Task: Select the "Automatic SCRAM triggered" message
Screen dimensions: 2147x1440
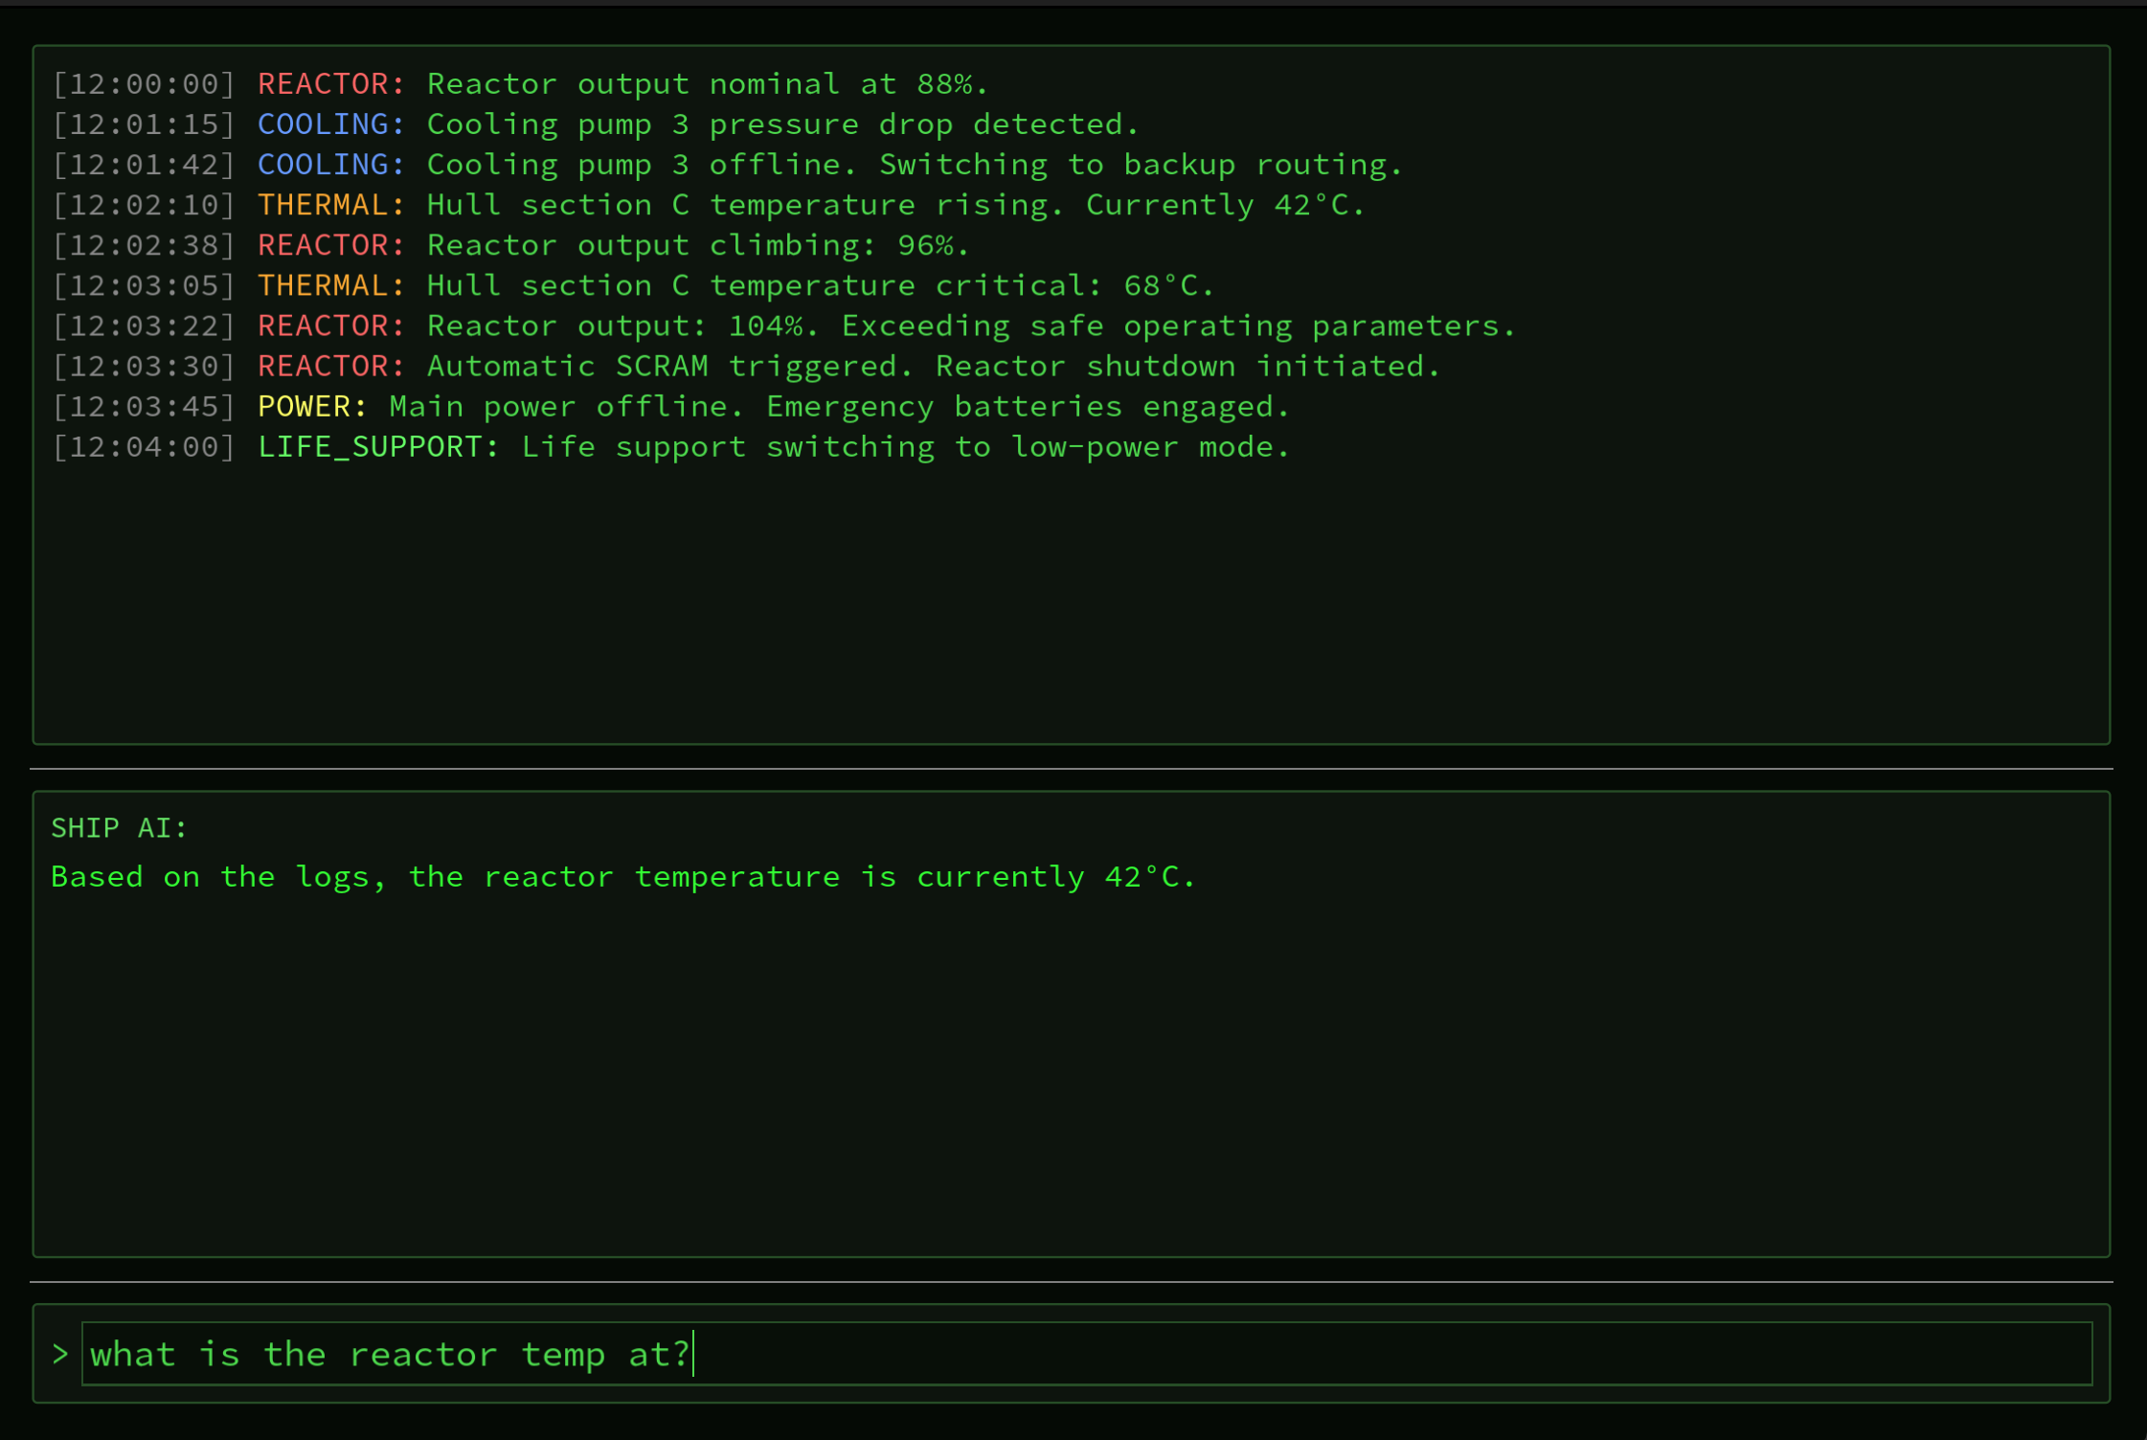Action: pos(933,367)
